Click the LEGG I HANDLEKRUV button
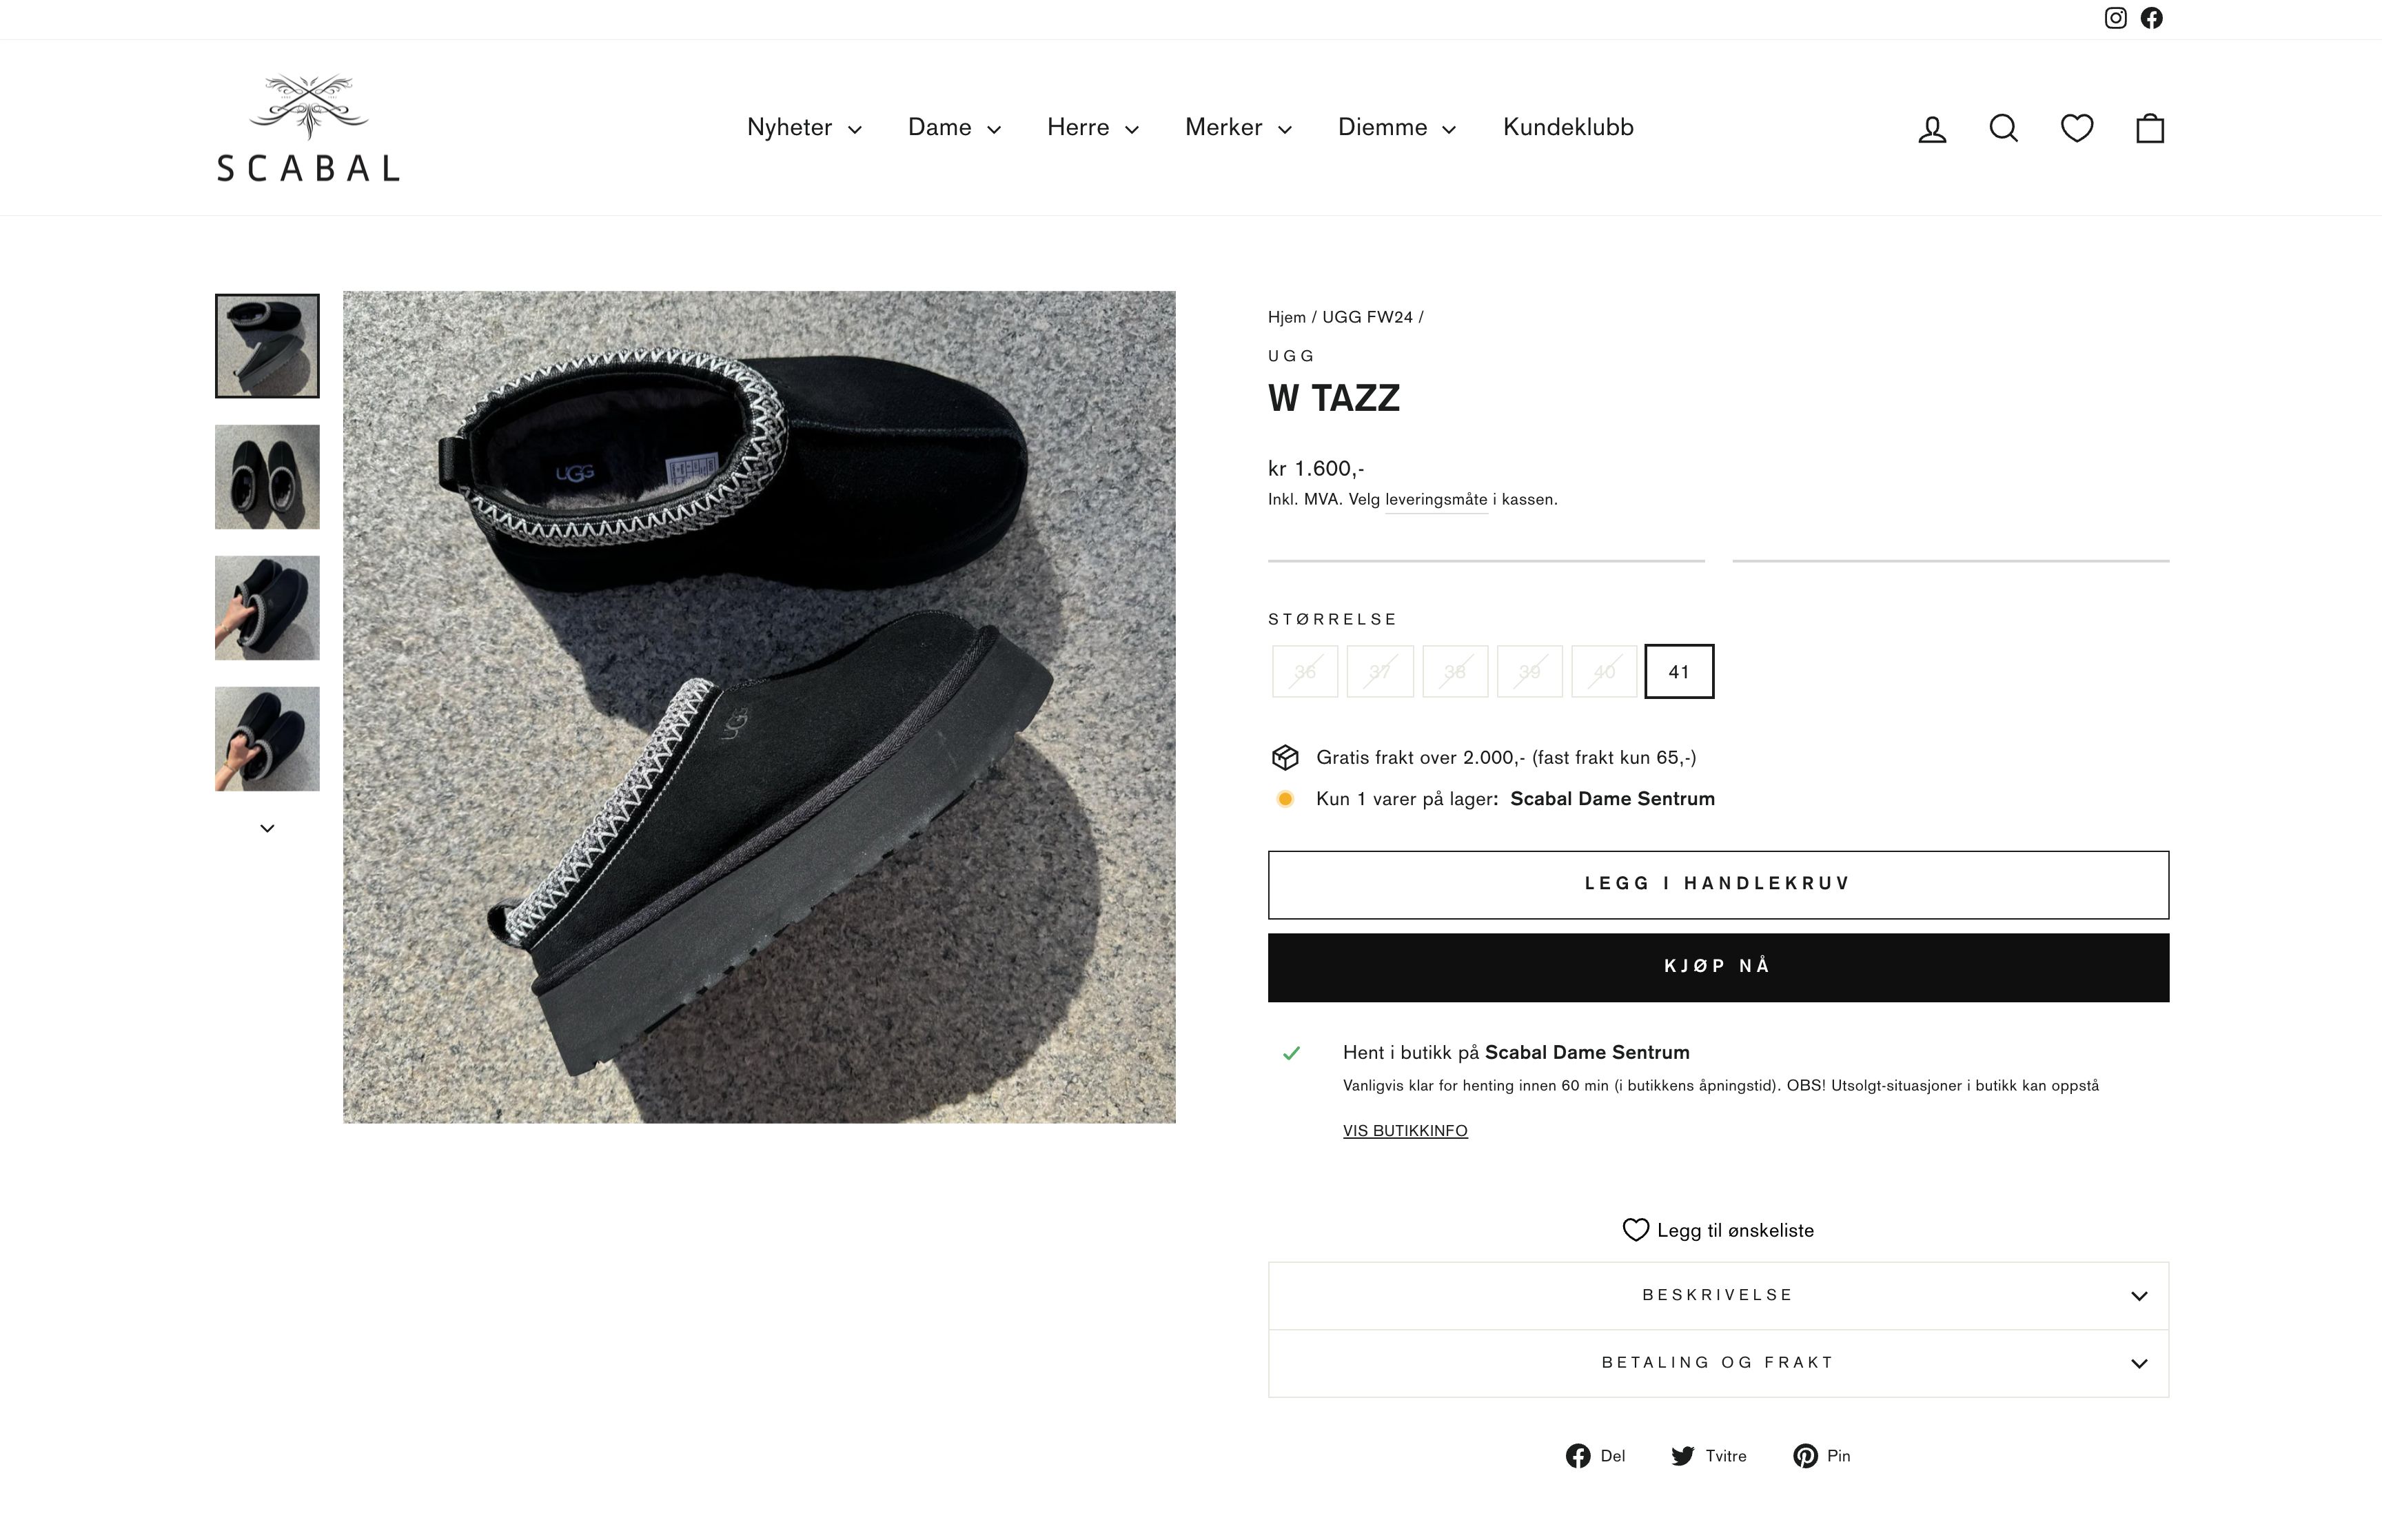The width and height of the screenshot is (2382, 1540). tap(1716, 883)
